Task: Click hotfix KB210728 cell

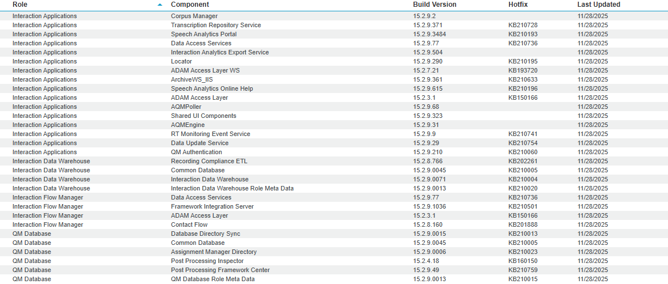Action: pos(523,25)
